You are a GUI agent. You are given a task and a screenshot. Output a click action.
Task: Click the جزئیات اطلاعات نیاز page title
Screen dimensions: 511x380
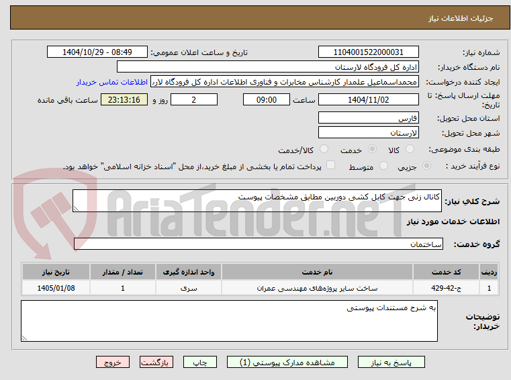[x=460, y=18]
